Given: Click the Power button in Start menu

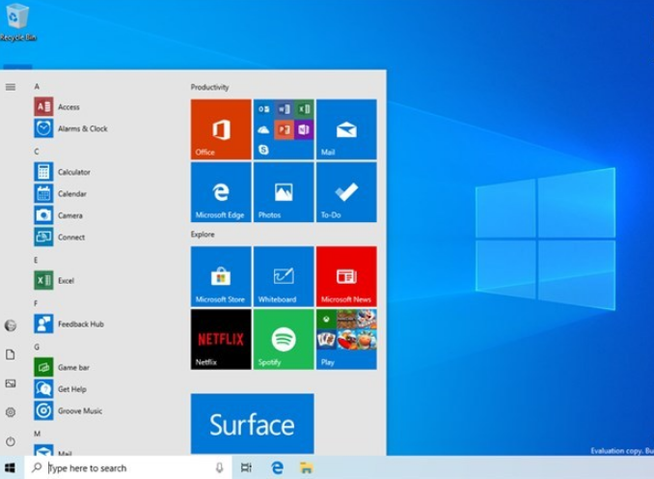Looking at the screenshot, I should click(11, 441).
